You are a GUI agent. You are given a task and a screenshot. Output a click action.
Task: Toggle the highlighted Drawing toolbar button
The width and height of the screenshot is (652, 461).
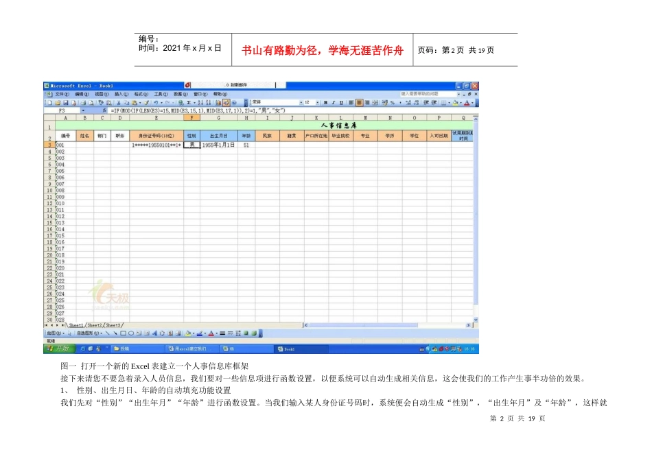coord(226,103)
